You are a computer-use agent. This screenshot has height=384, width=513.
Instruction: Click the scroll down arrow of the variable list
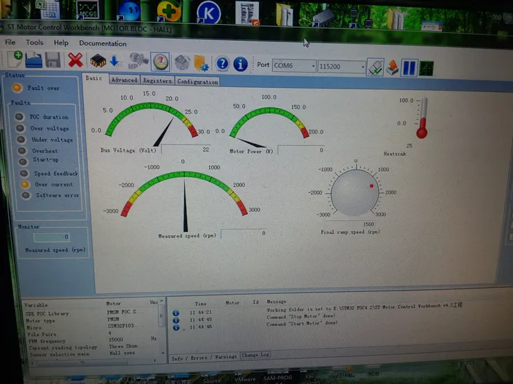coord(163,353)
